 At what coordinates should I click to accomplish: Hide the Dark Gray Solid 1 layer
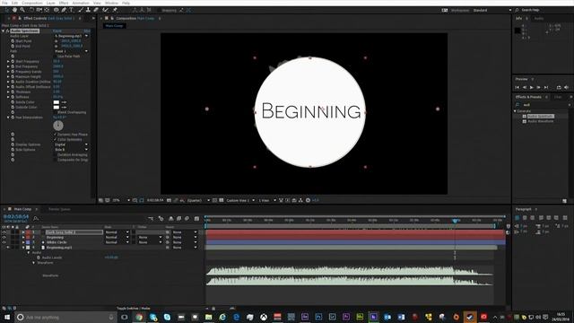point(4,232)
